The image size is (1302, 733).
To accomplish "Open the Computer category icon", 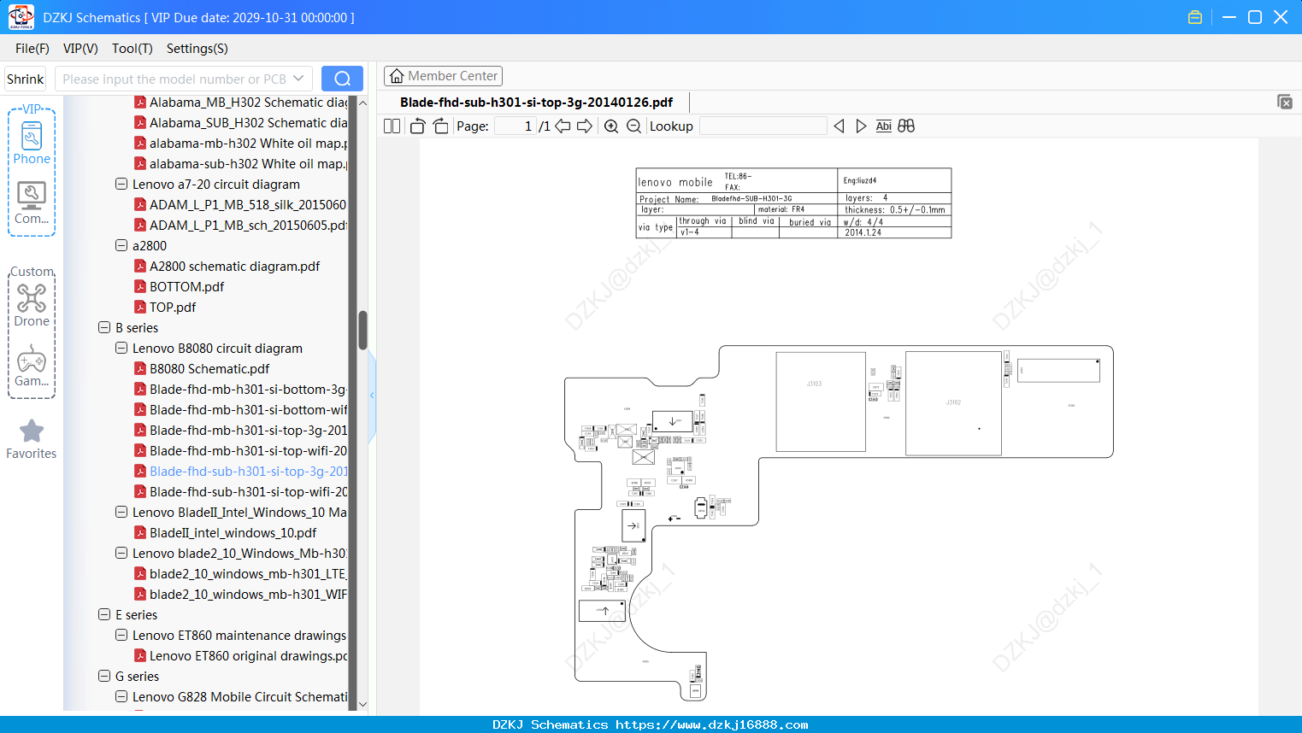I will coord(32,203).
